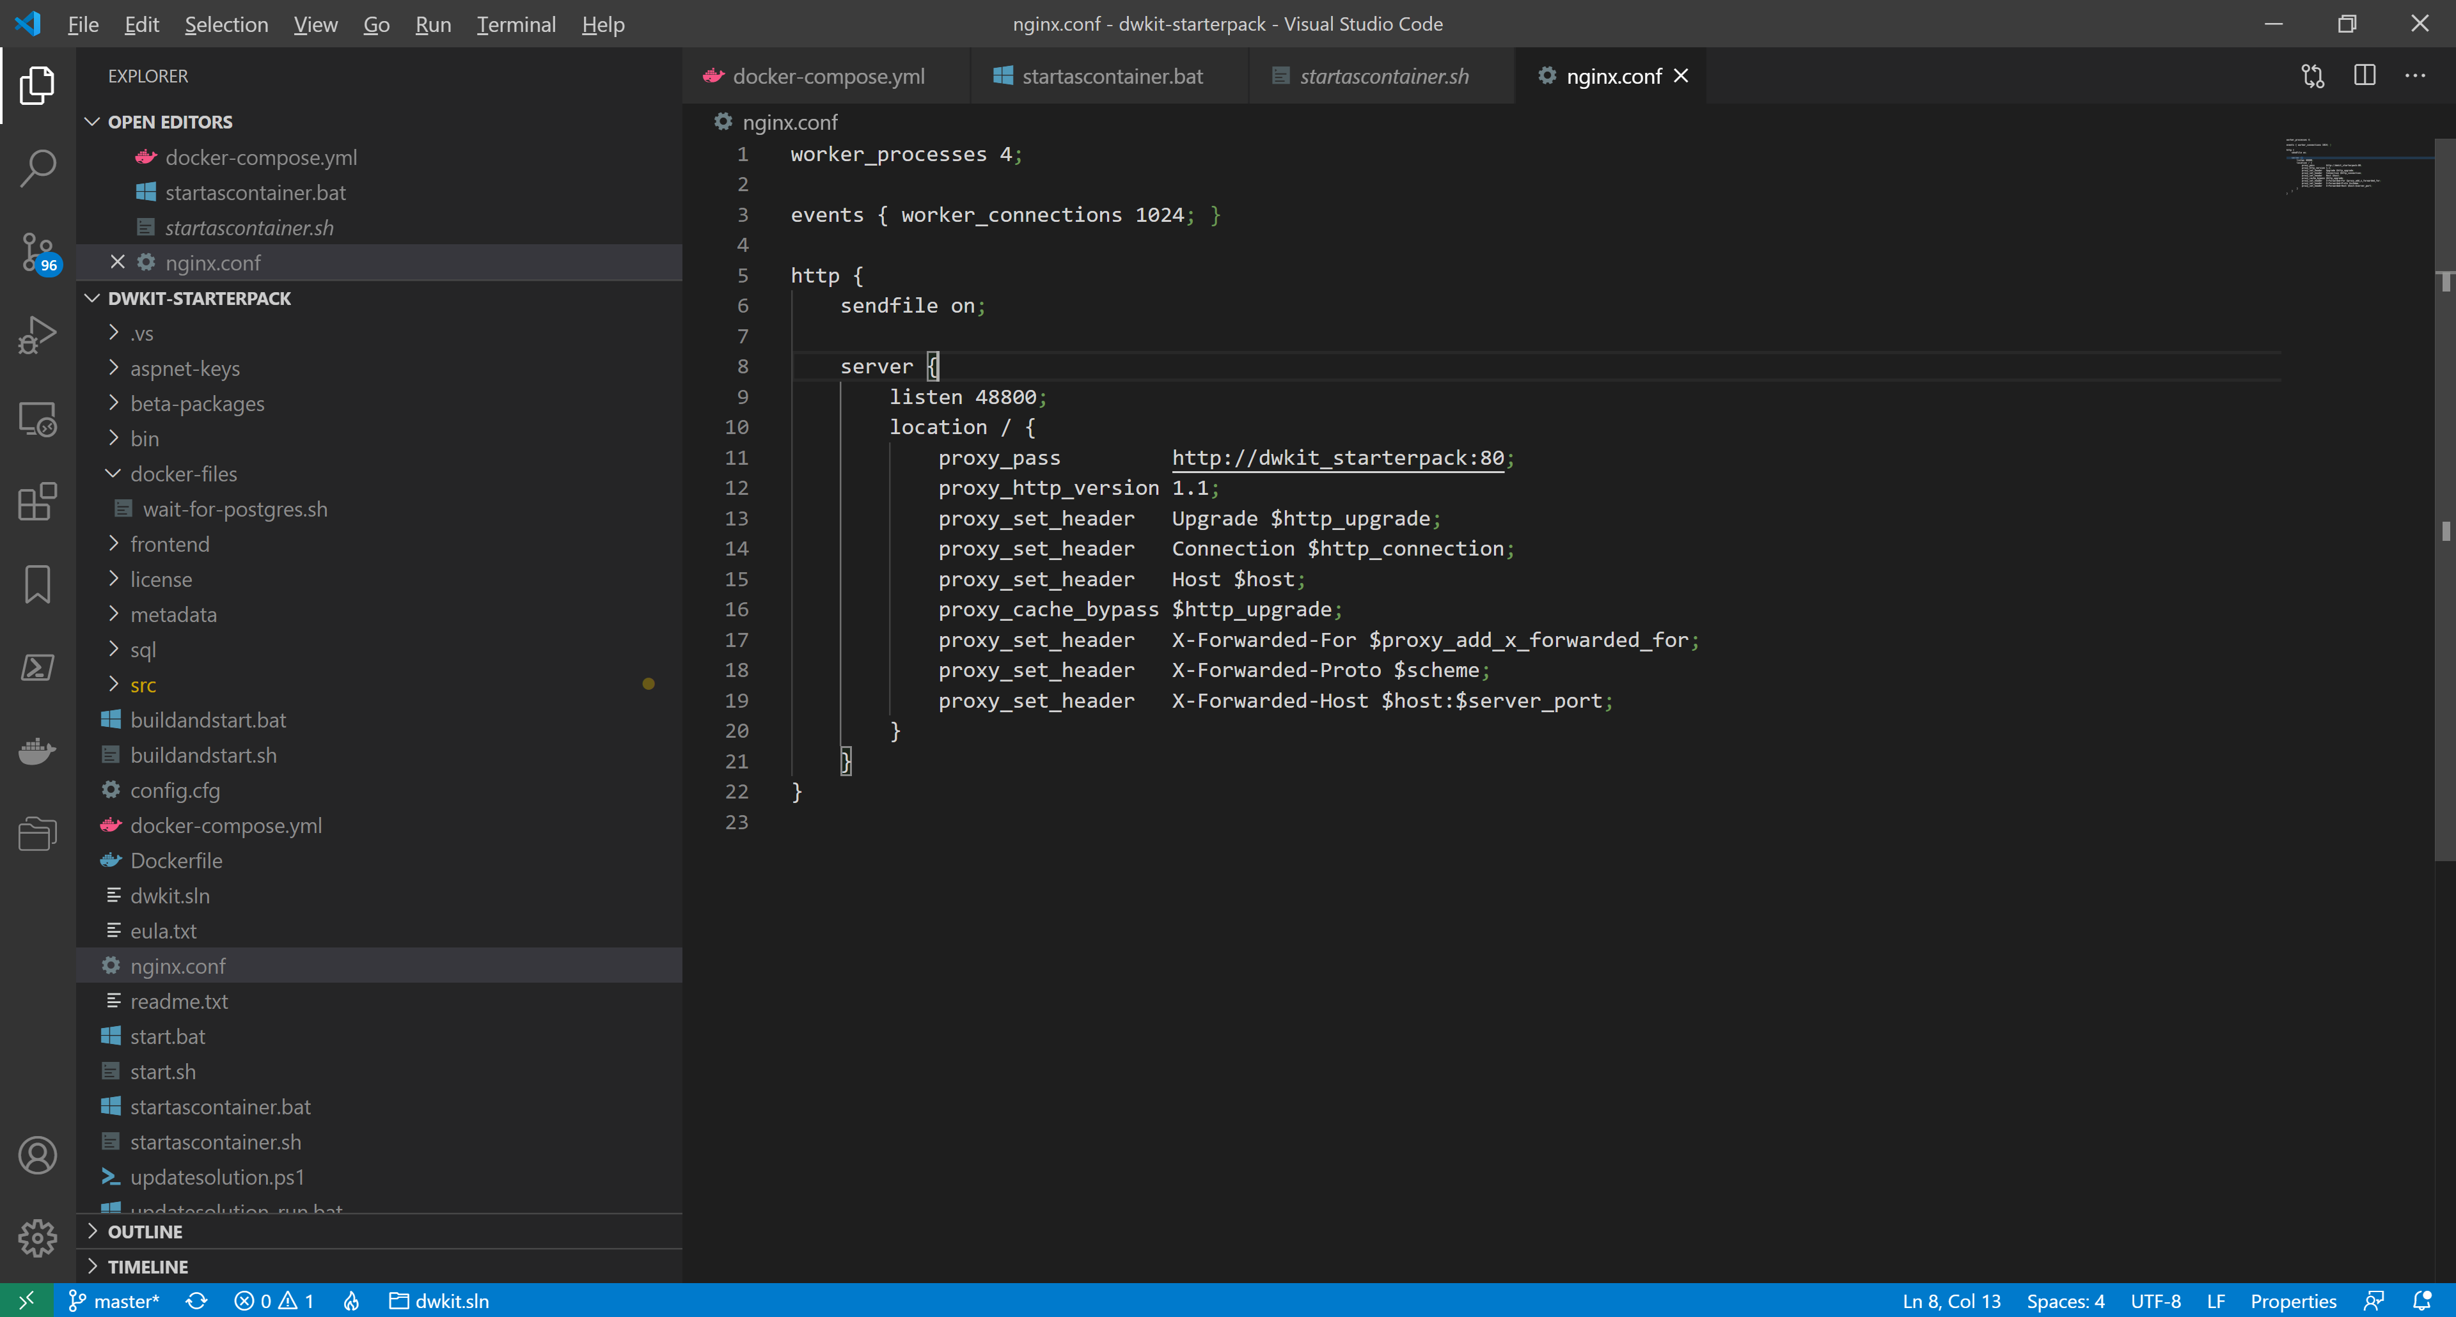
Task: Expand the OUTLINE panel
Action: click(x=379, y=1231)
